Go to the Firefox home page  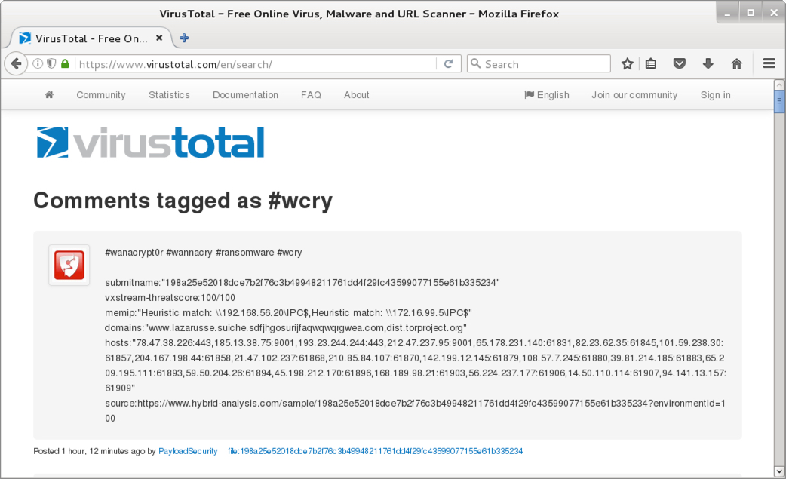(736, 63)
